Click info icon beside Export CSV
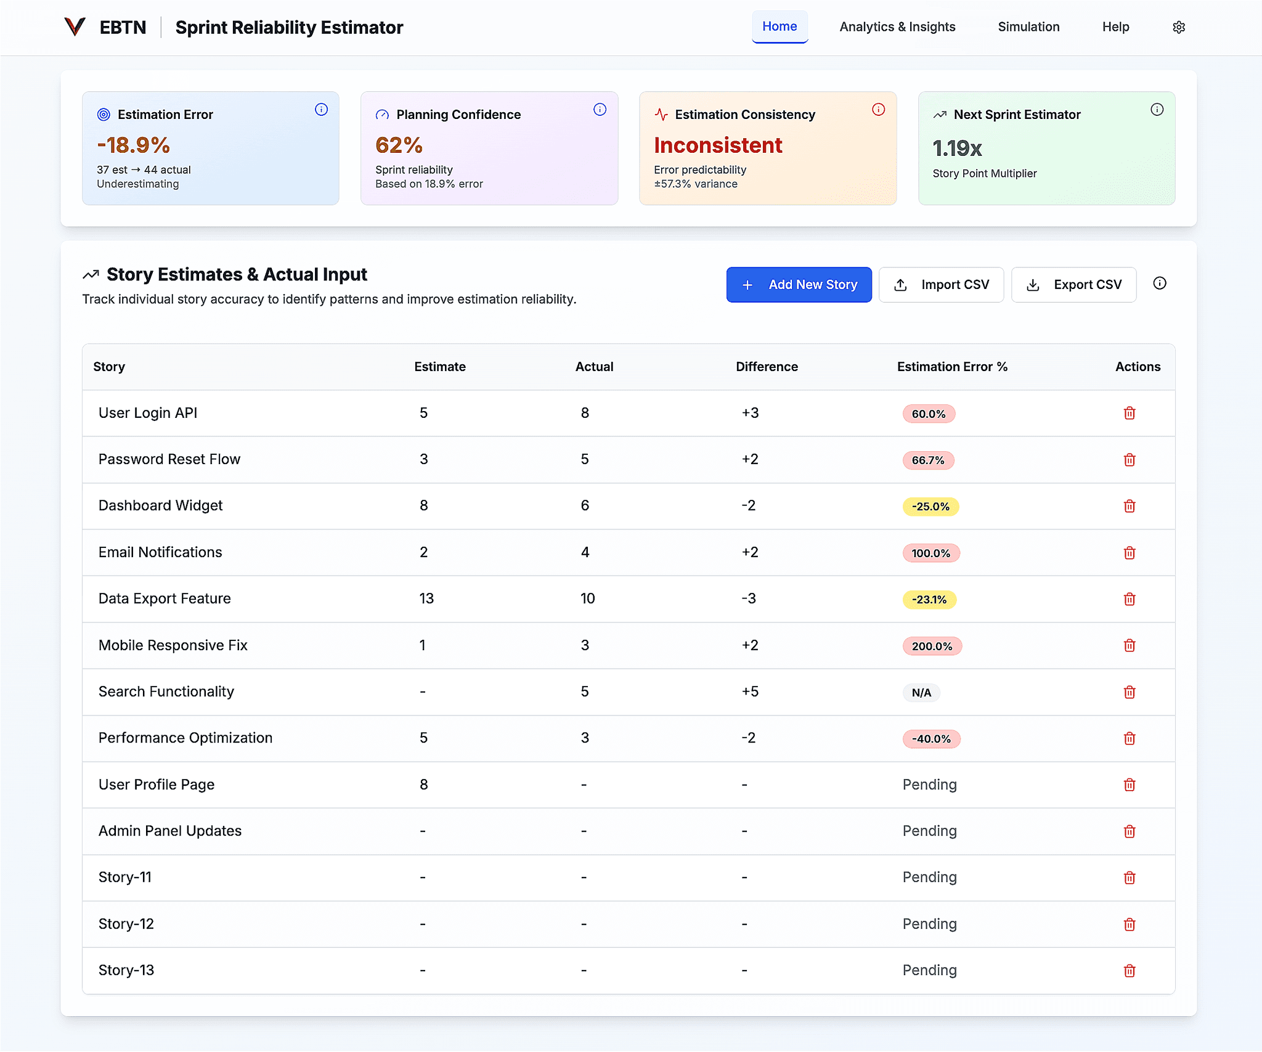This screenshot has height=1052, width=1262. click(x=1159, y=283)
